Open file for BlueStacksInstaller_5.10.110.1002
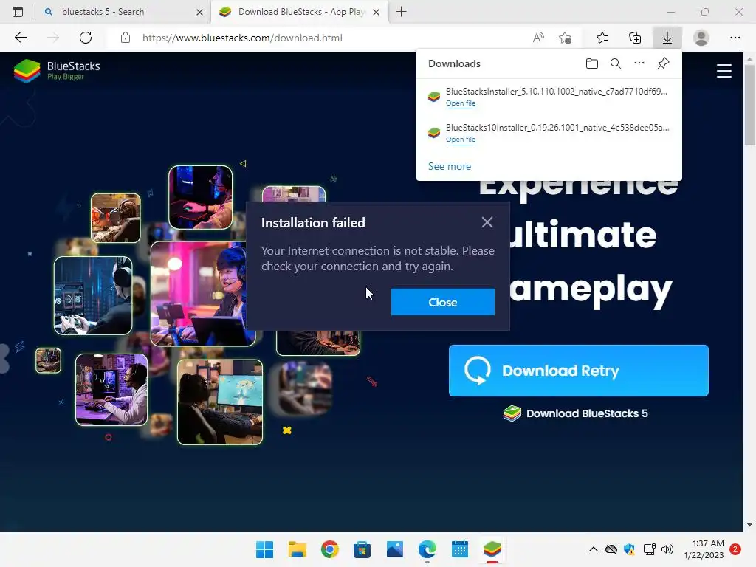 (x=461, y=103)
